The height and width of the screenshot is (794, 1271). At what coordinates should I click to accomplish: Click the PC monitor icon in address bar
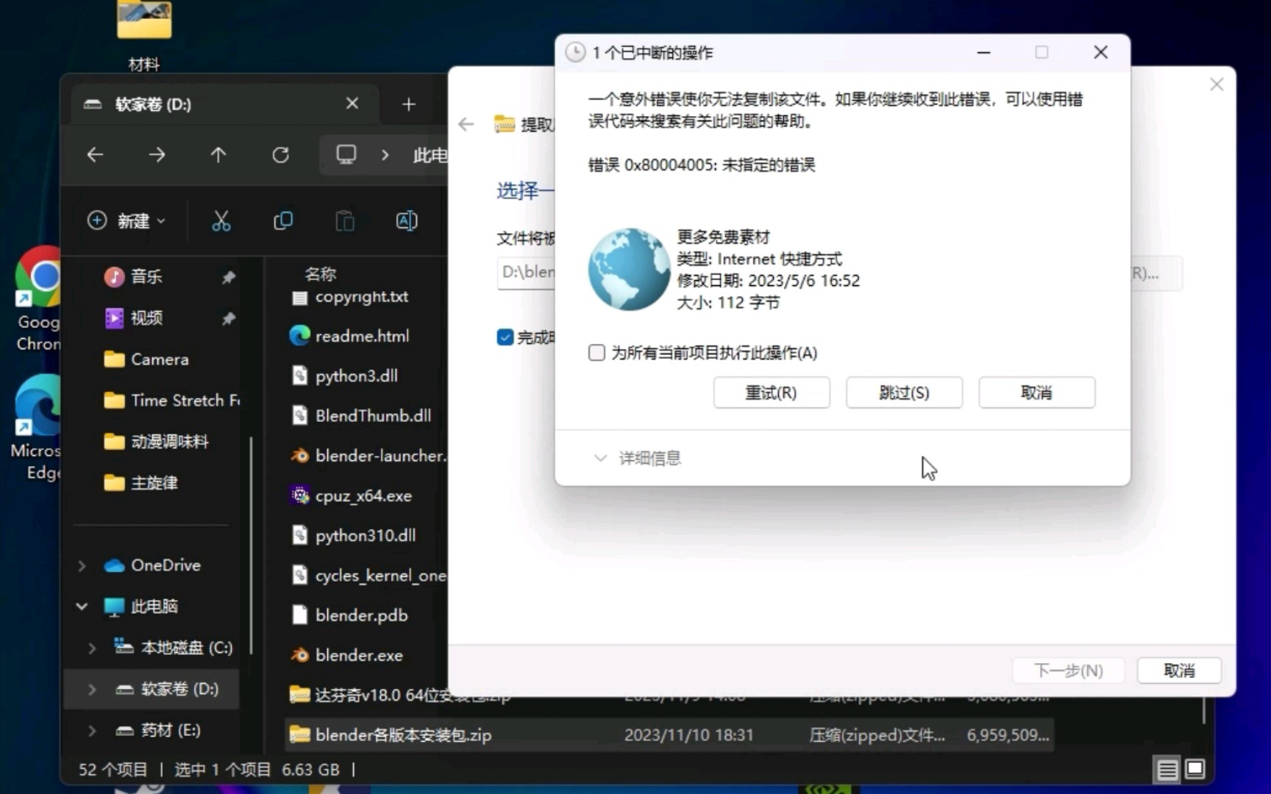[346, 154]
